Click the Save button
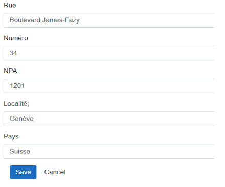This screenshot has width=225, height=187. point(23,172)
